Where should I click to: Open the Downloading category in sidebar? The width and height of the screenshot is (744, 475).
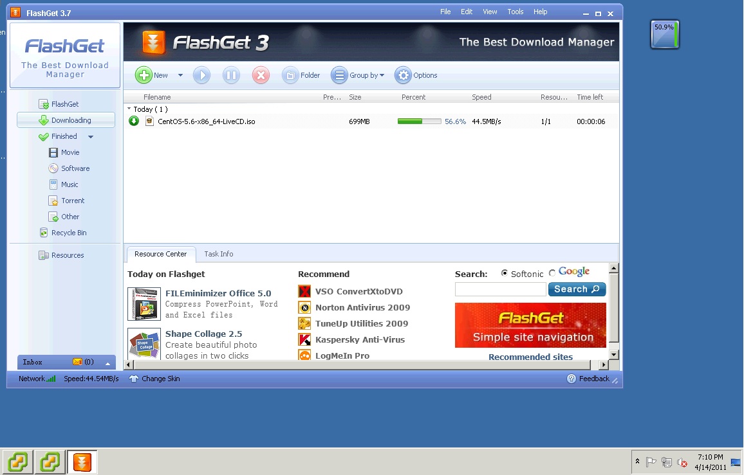click(x=66, y=120)
